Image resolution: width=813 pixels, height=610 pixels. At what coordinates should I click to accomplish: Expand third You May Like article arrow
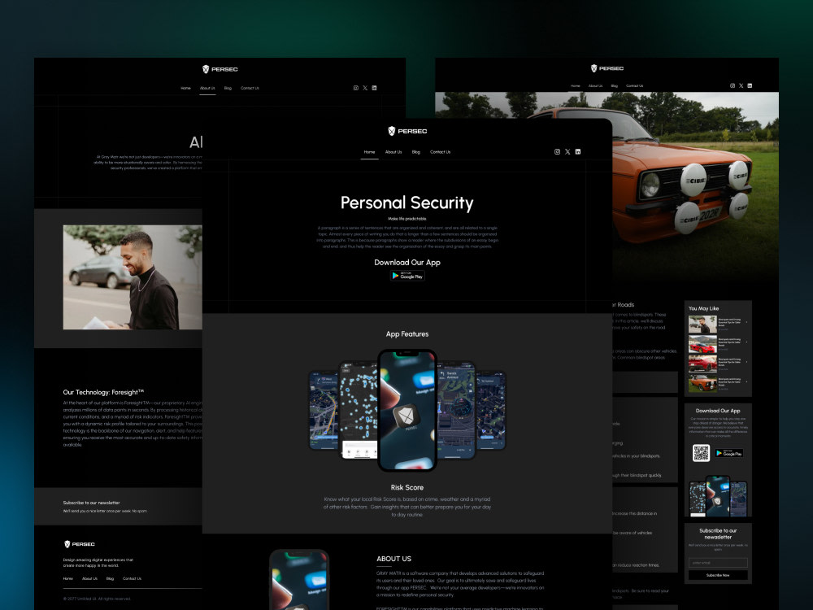[746, 362]
